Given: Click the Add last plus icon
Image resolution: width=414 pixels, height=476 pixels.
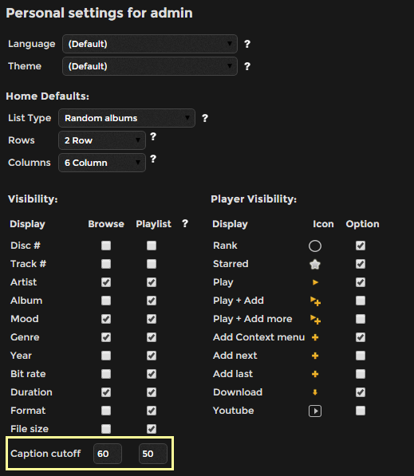Looking at the screenshot, I should (x=315, y=374).
